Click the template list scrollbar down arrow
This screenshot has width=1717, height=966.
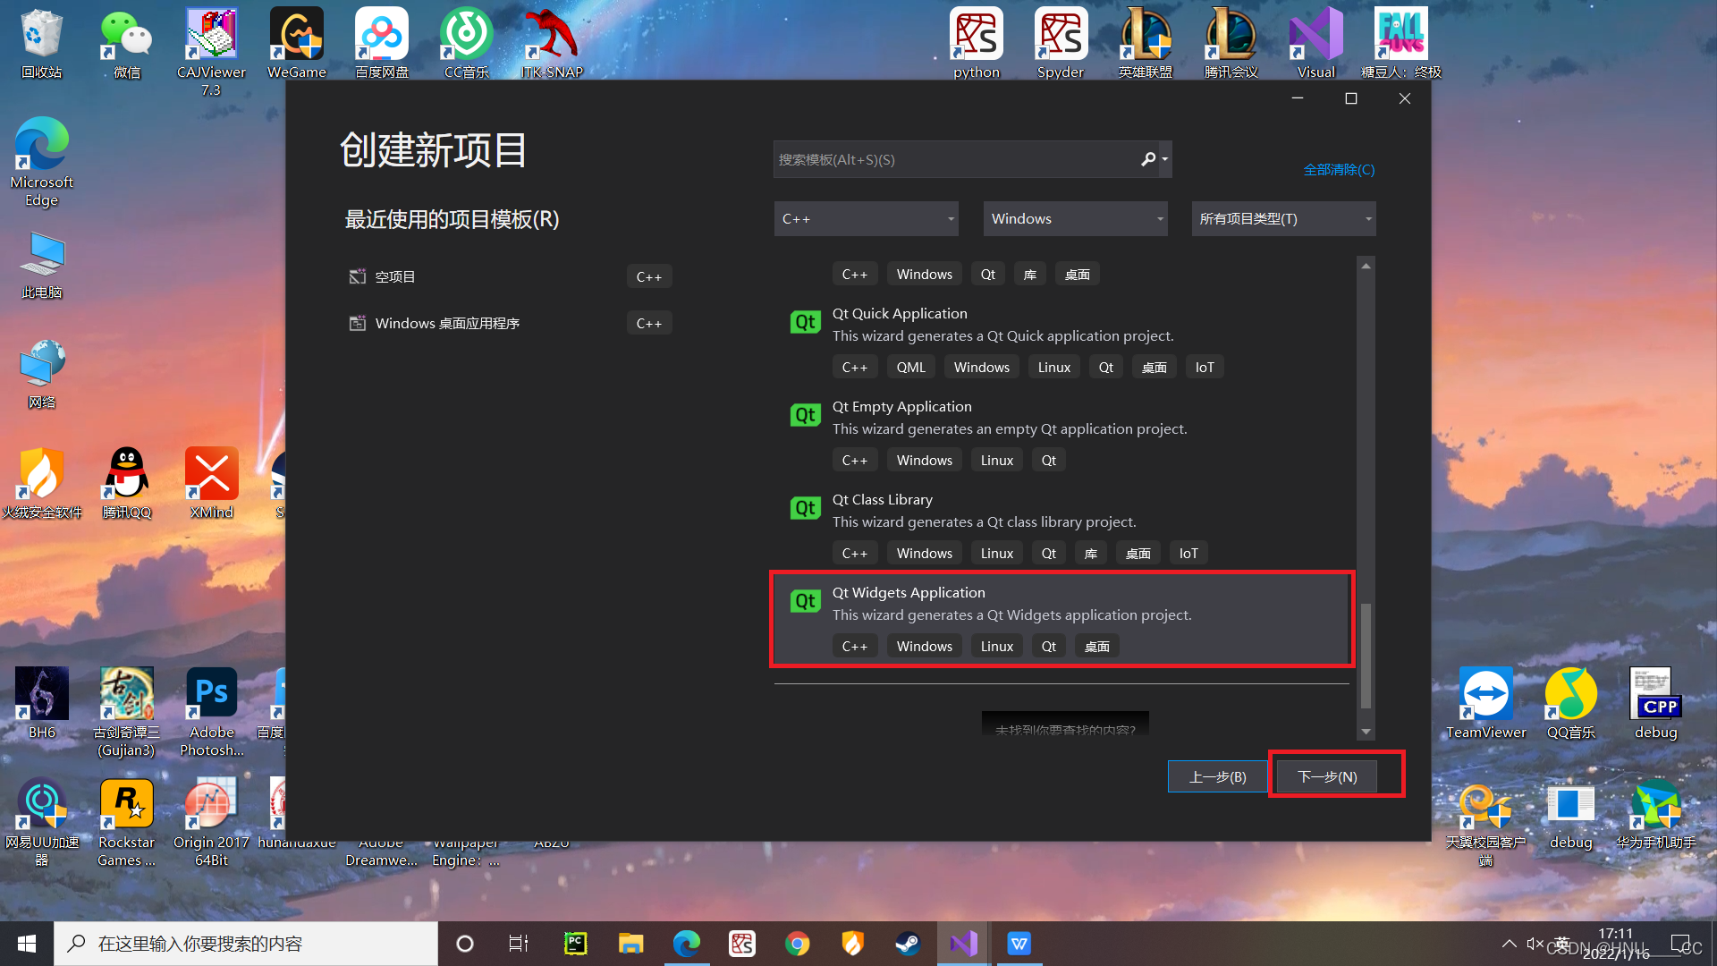click(1366, 732)
